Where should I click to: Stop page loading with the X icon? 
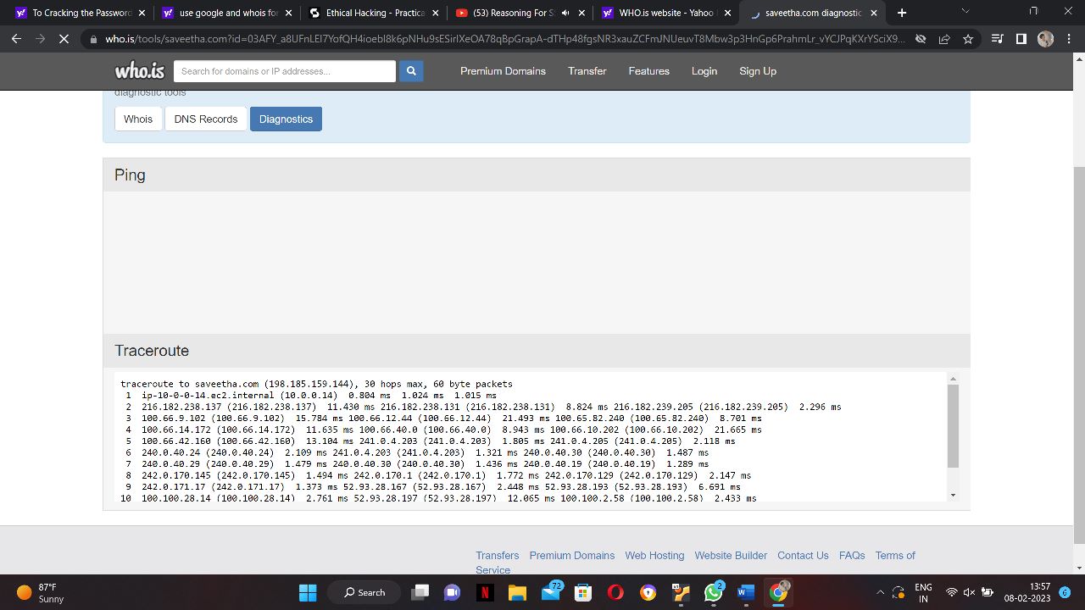[64, 38]
